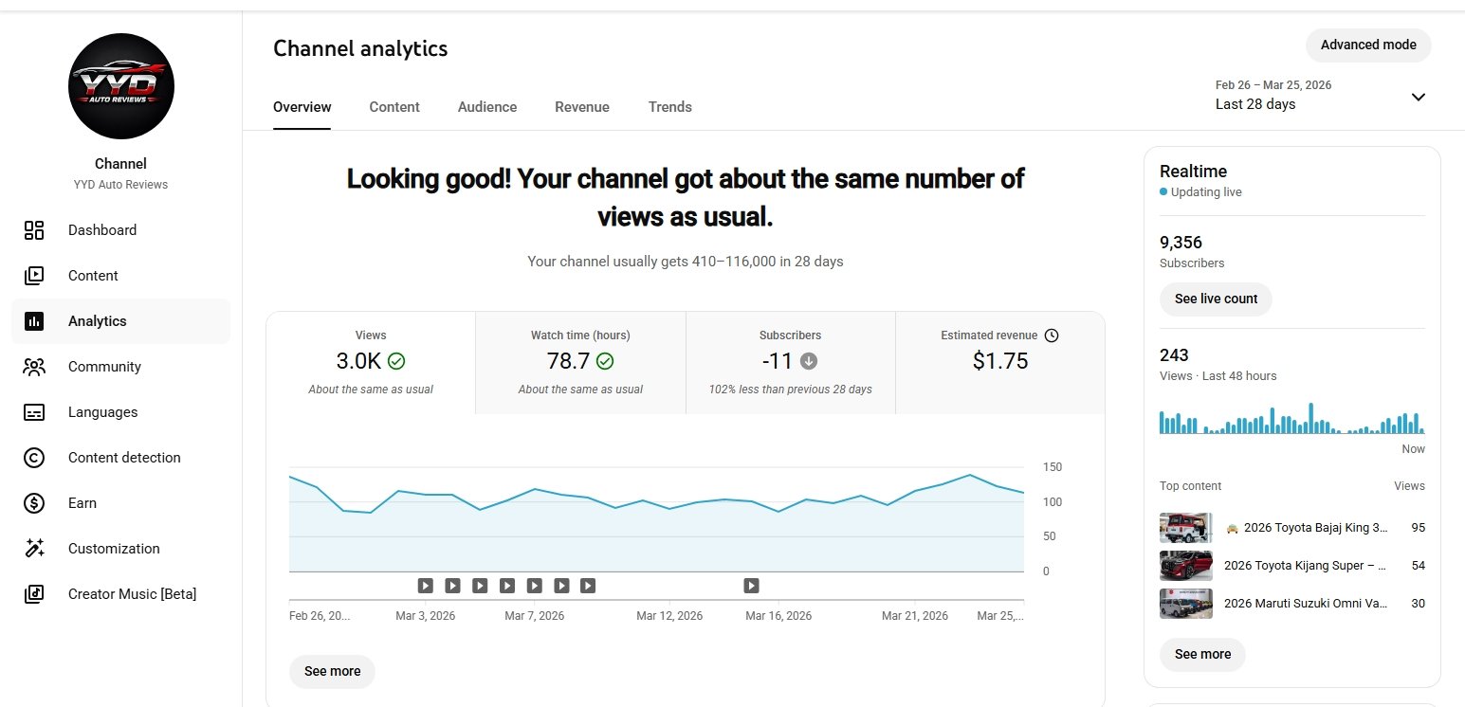
Task: Open Content detection copyright icon
Action: 34,458
